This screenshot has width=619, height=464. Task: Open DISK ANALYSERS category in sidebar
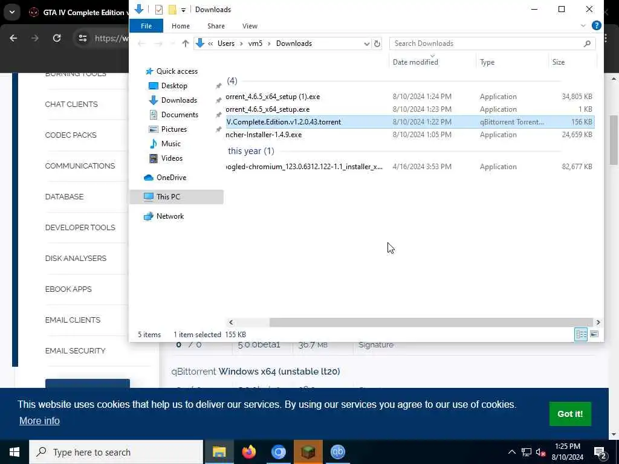76,258
